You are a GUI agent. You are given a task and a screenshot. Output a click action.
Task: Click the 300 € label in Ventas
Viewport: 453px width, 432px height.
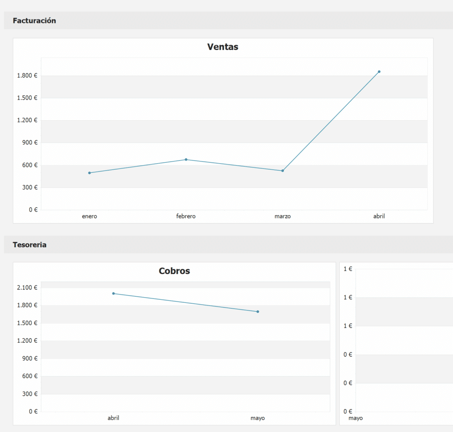click(30, 187)
